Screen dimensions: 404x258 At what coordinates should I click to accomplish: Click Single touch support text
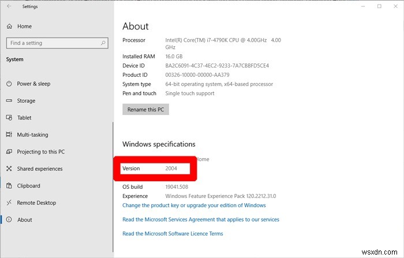pyautogui.click(x=190, y=94)
